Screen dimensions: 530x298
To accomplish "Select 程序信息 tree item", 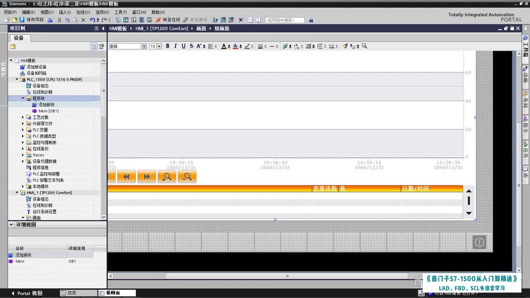I will click(x=40, y=168).
